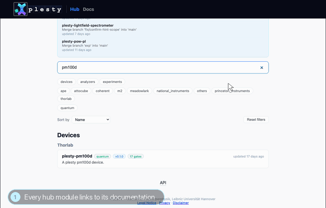326x208 pixels.
Task: Open the plesty-lightfield-spectrometer update entry
Action: [x=163, y=29]
